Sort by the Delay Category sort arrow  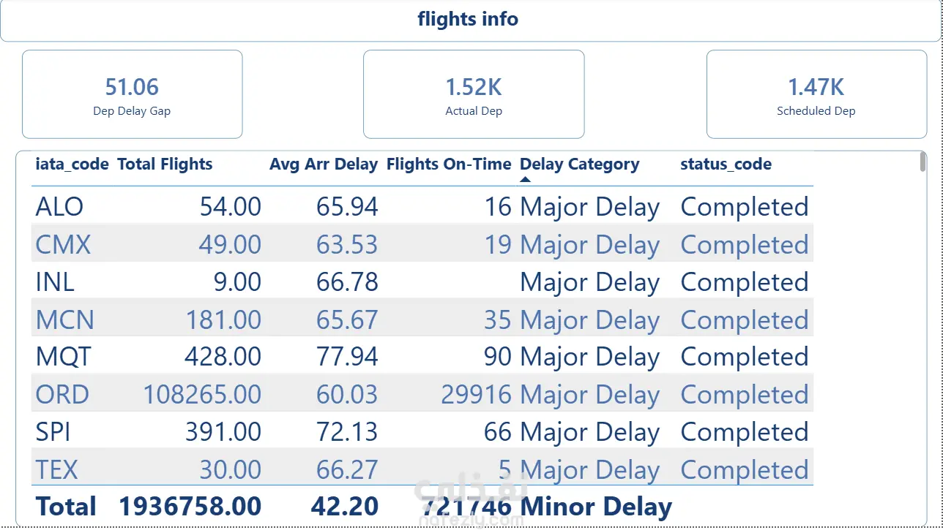coord(525,179)
